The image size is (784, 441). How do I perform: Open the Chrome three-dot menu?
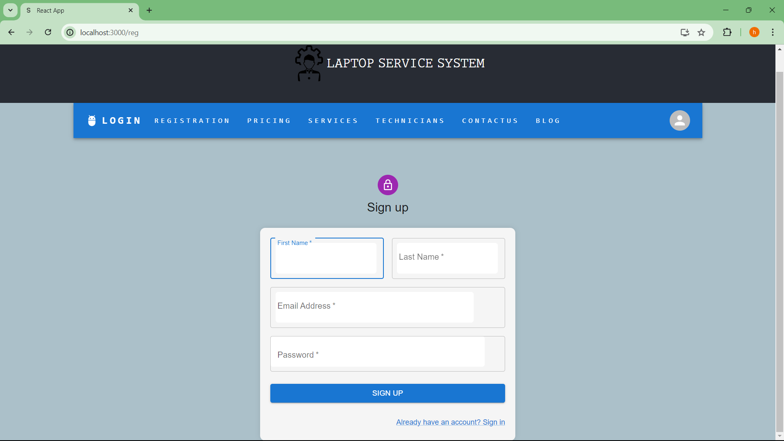773,32
